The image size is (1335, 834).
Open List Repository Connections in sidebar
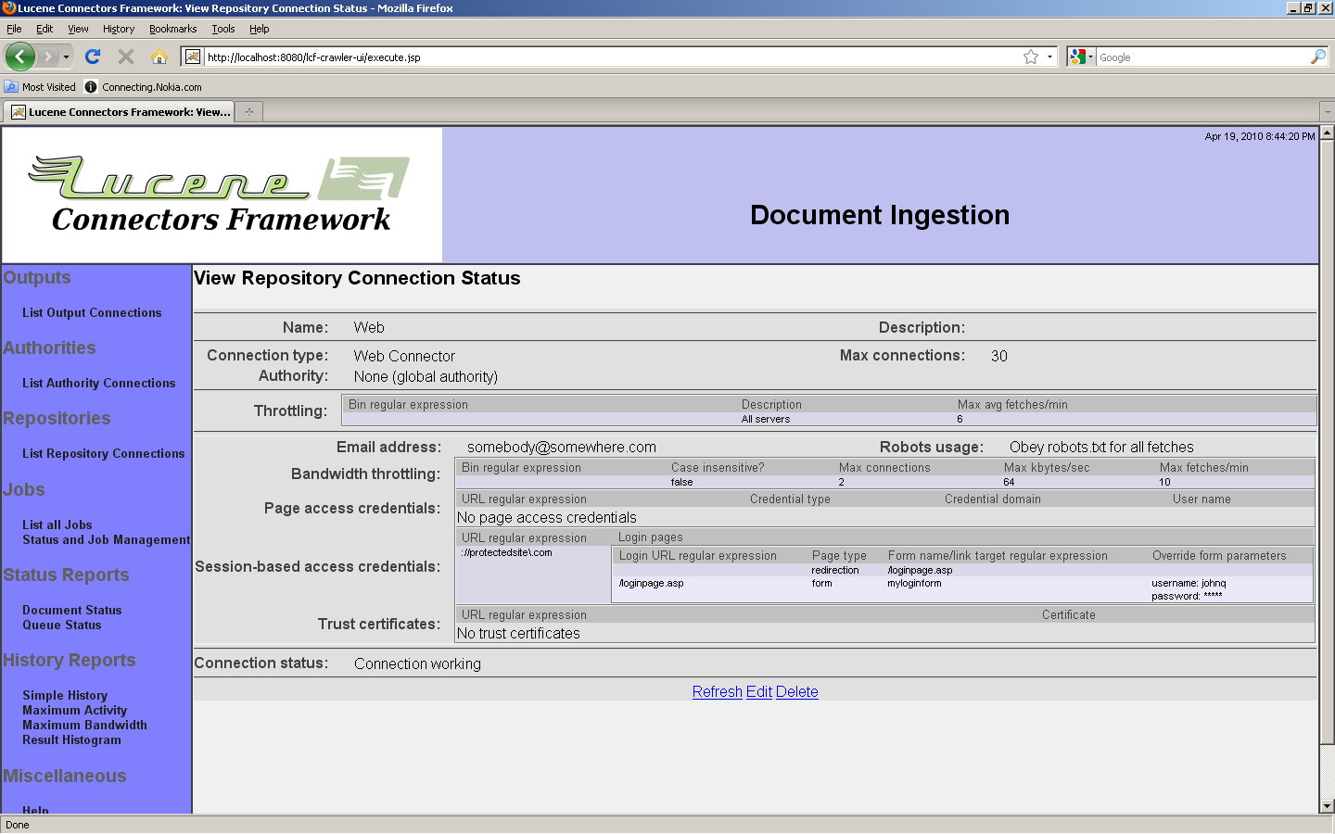[x=103, y=454]
